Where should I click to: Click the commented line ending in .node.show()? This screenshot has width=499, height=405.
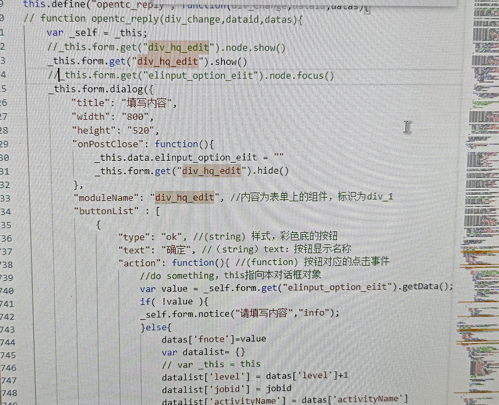[x=167, y=47]
